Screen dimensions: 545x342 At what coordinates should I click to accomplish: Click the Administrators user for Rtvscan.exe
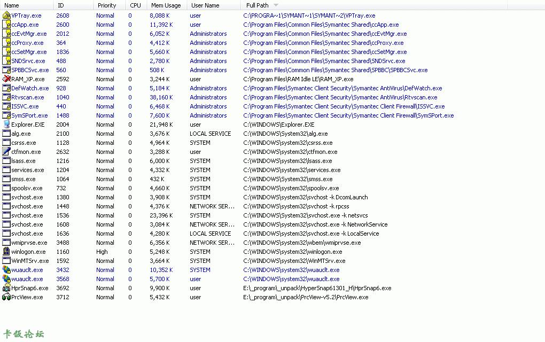point(208,97)
